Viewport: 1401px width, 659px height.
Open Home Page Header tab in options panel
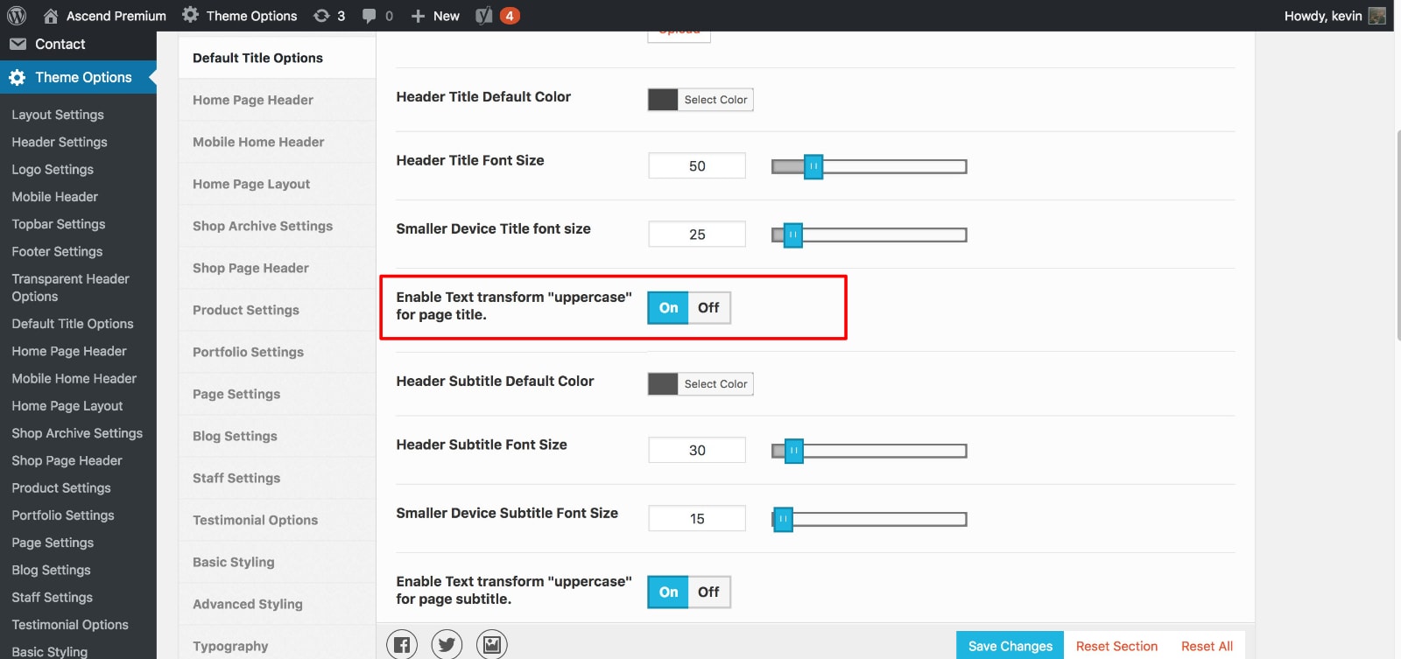coord(277,100)
